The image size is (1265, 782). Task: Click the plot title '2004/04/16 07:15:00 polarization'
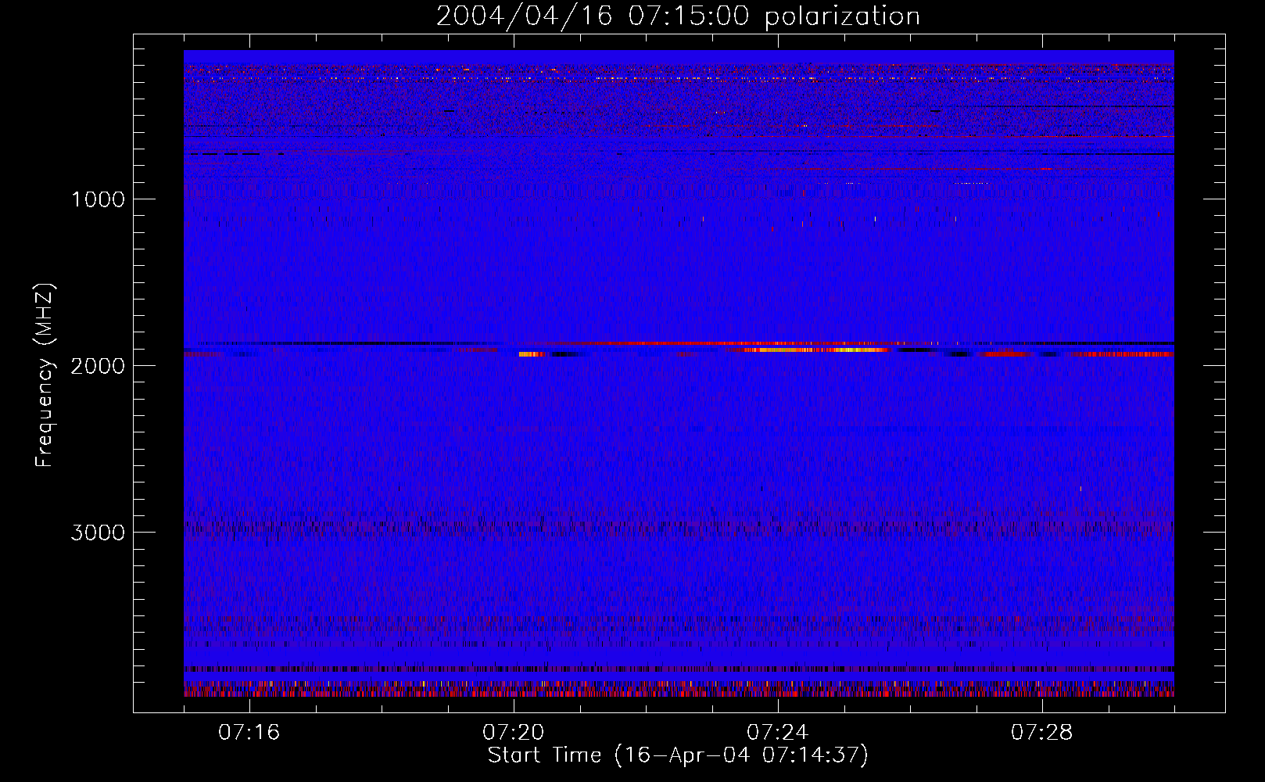(x=678, y=16)
